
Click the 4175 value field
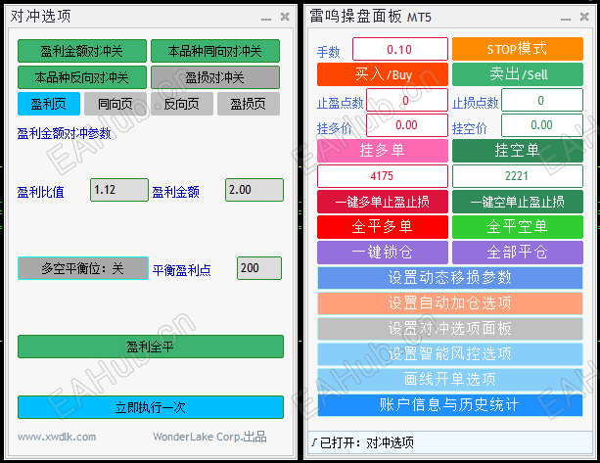(x=383, y=176)
